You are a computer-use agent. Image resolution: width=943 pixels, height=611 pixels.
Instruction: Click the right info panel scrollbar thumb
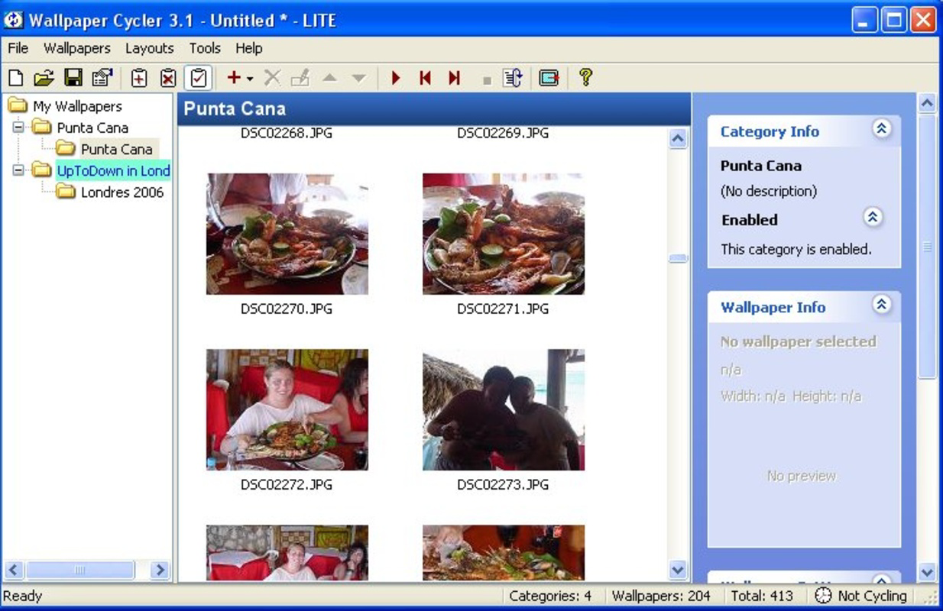pyautogui.click(x=927, y=246)
